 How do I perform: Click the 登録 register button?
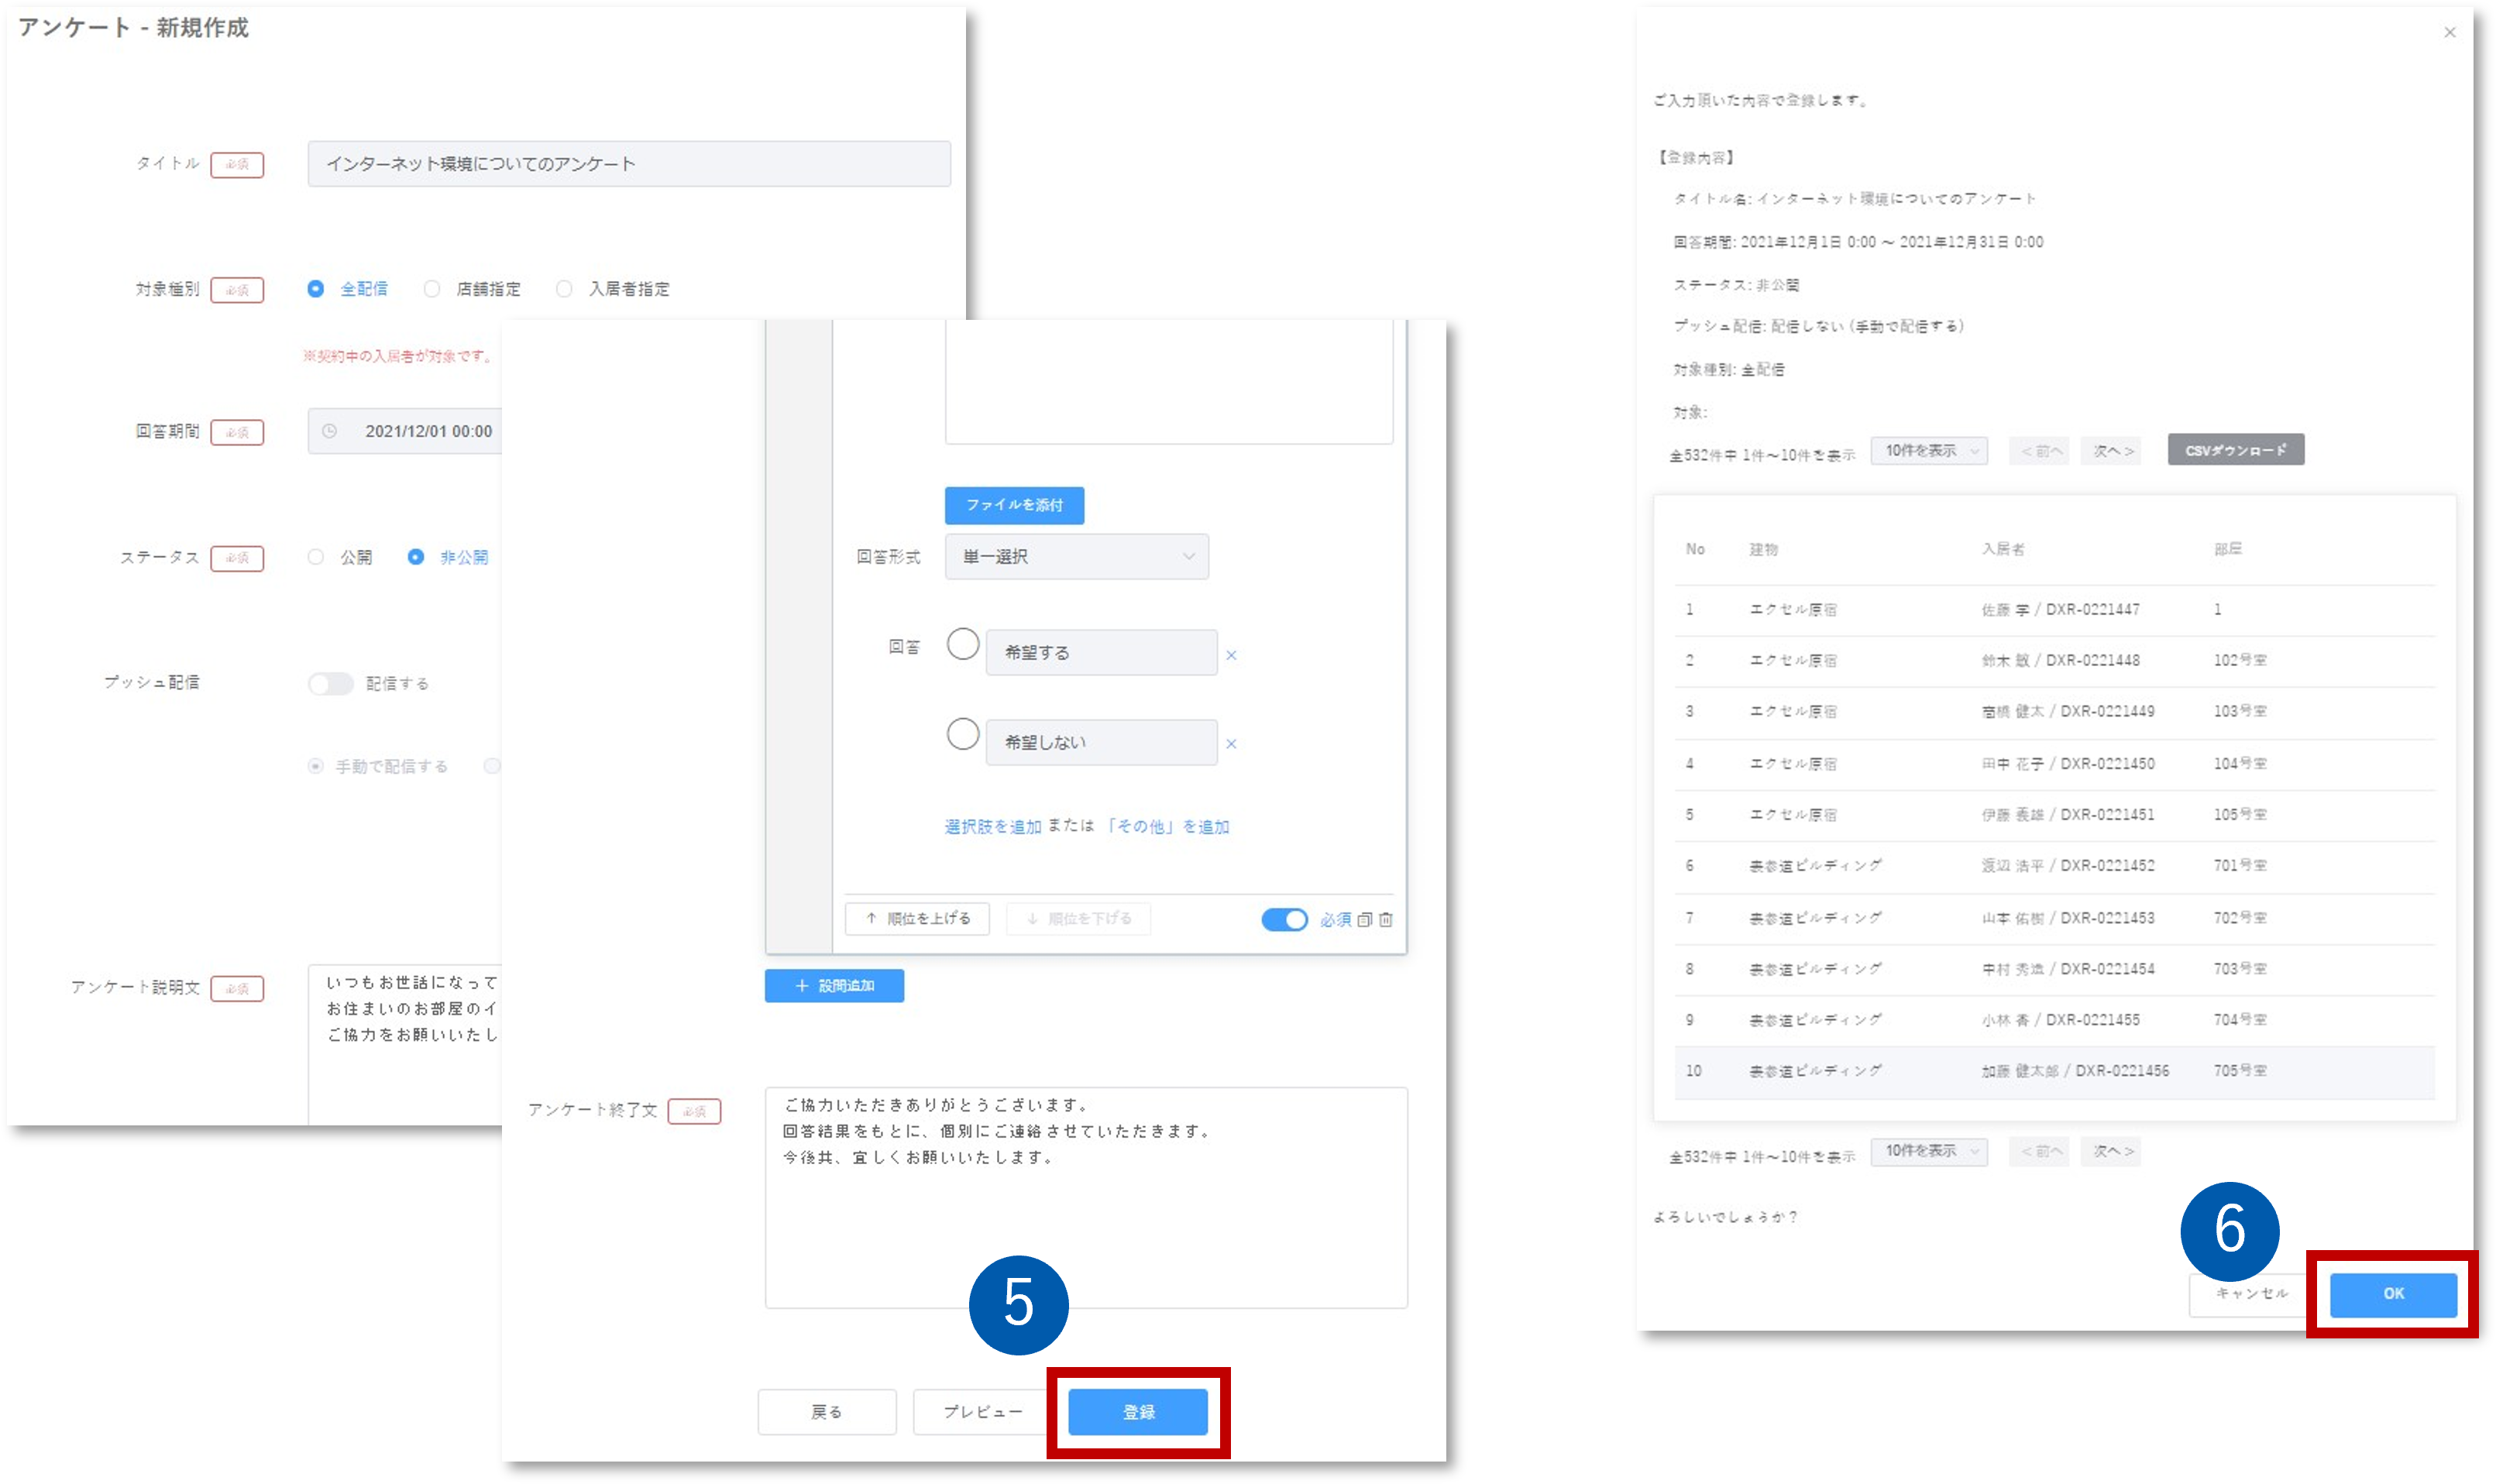tap(1138, 1412)
